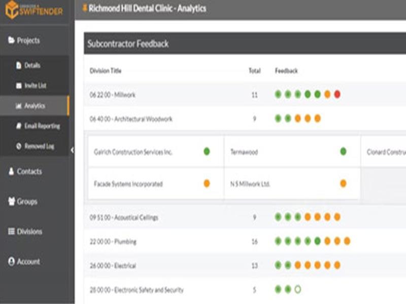Click the Groups people icon
Screen dimensions: 406x304
click(11, 201)
